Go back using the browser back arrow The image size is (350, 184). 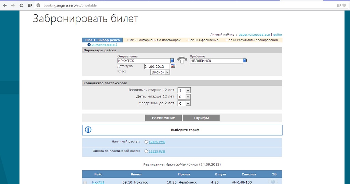coord(5,5)
